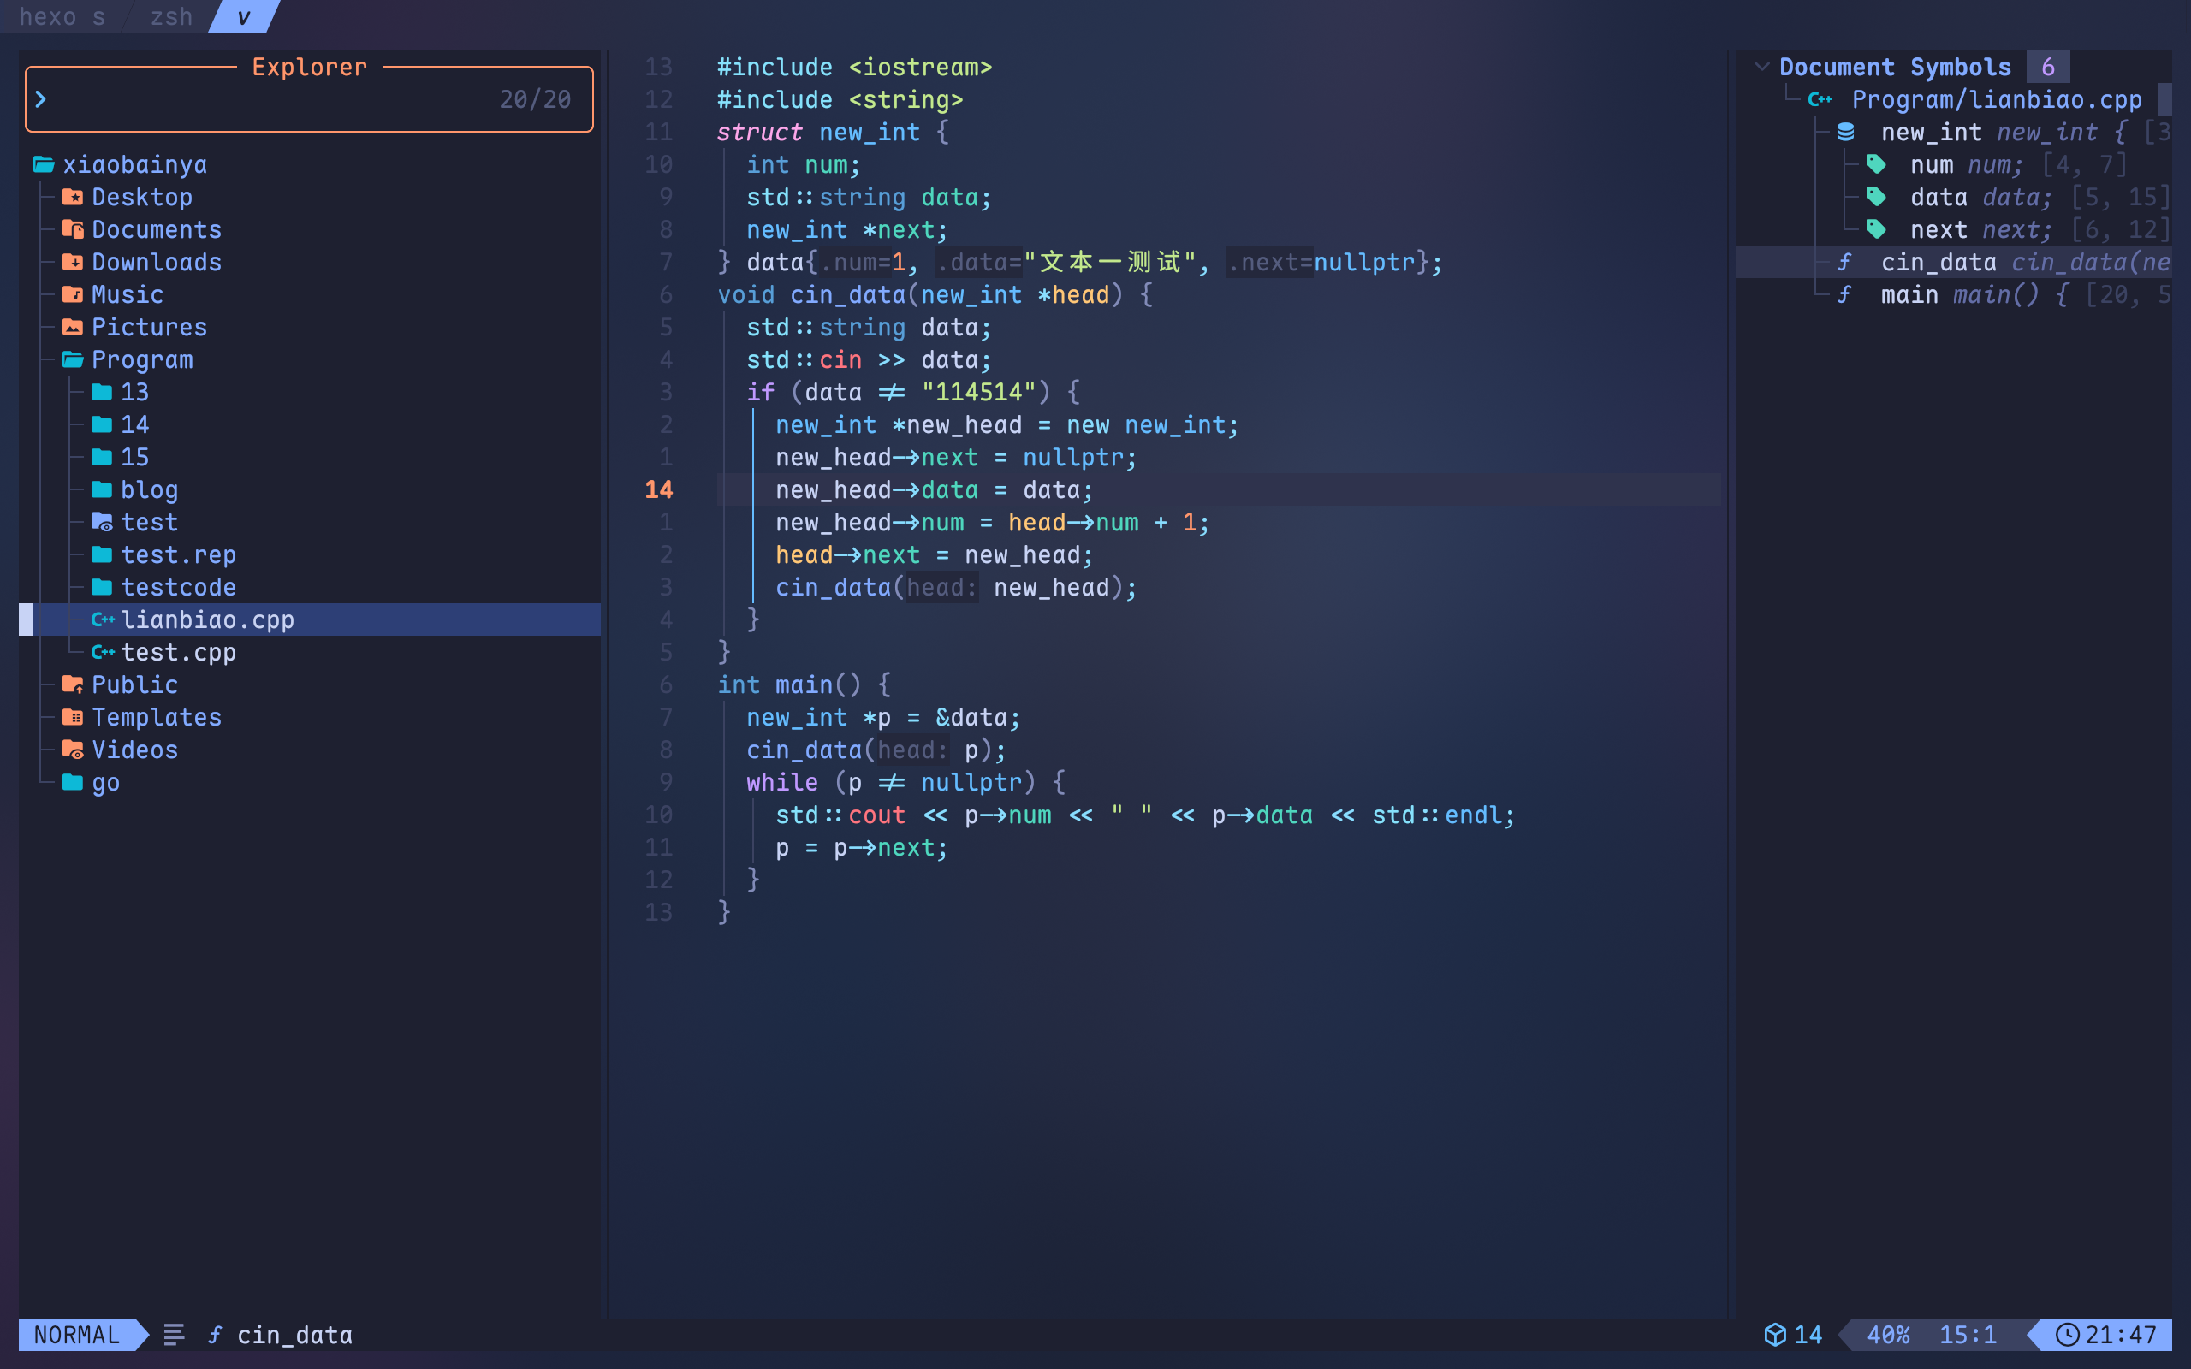Open the Program/lianbiao.cpp symbols file entry
The width and height of the screenshot is (2191, 1369).
1996,99
